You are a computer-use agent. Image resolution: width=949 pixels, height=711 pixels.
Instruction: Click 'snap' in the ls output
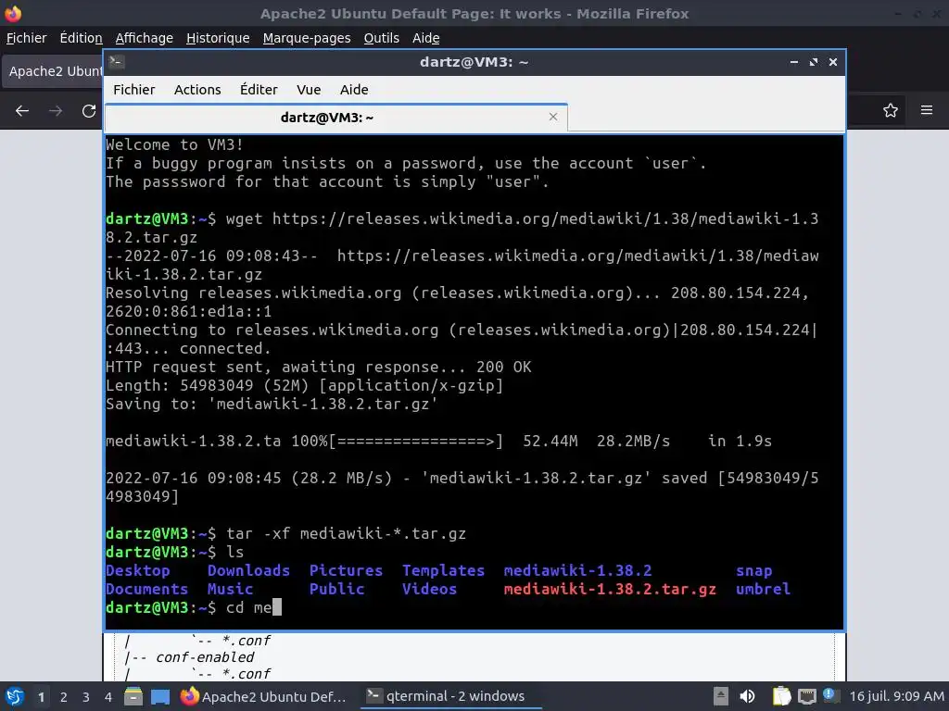[x=753, y=570]
